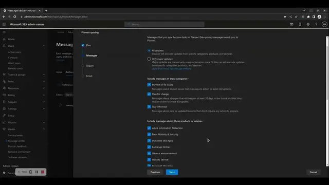Open Software updates in navigation
This screenshot has width=329, height=185.
click(17, 157)
